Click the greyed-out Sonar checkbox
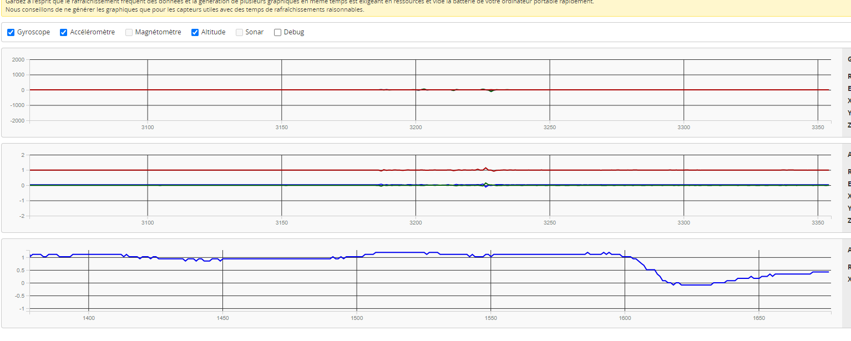 pyautogui.click(x=240, y=32)
